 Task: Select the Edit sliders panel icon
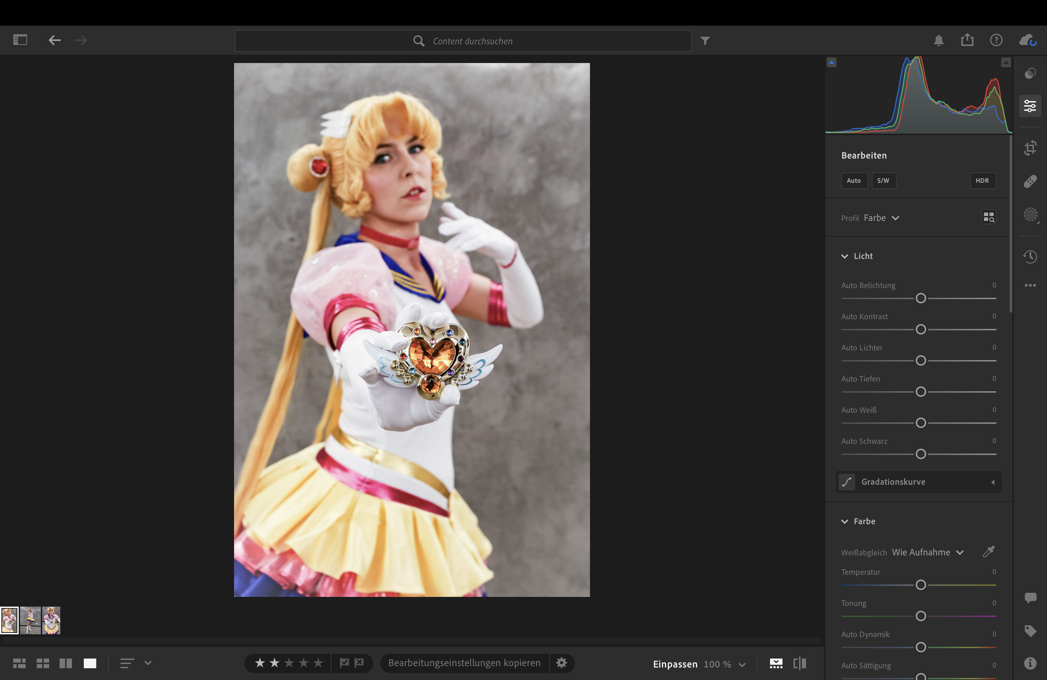point(1030,106)
